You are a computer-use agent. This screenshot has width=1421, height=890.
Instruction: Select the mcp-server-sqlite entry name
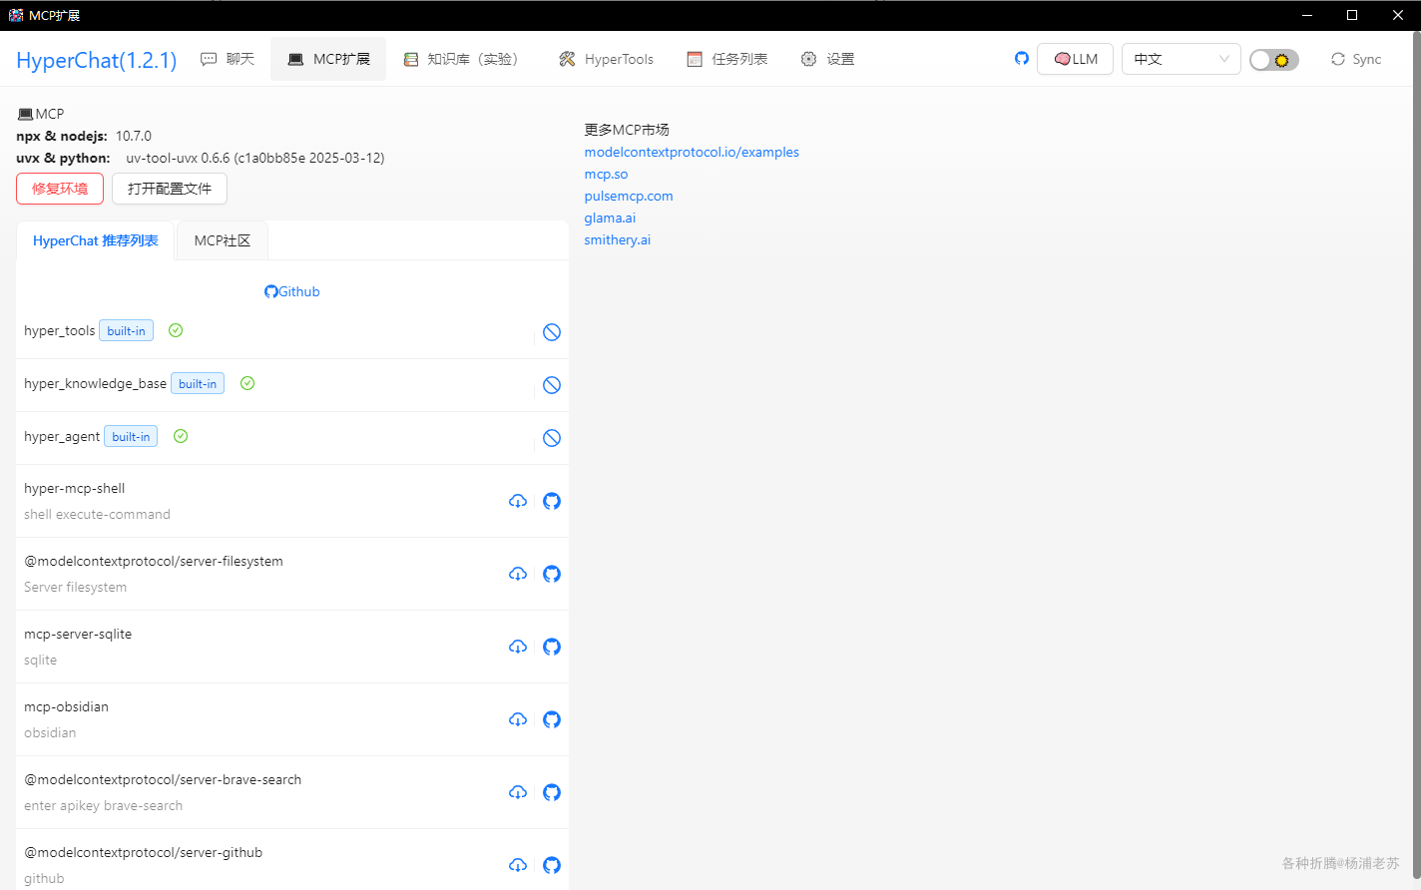click(x=78, y=634)
